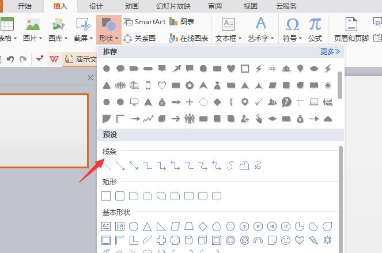
Task: Select the recommended zigzag line chart shape
Action: [148, 119]
